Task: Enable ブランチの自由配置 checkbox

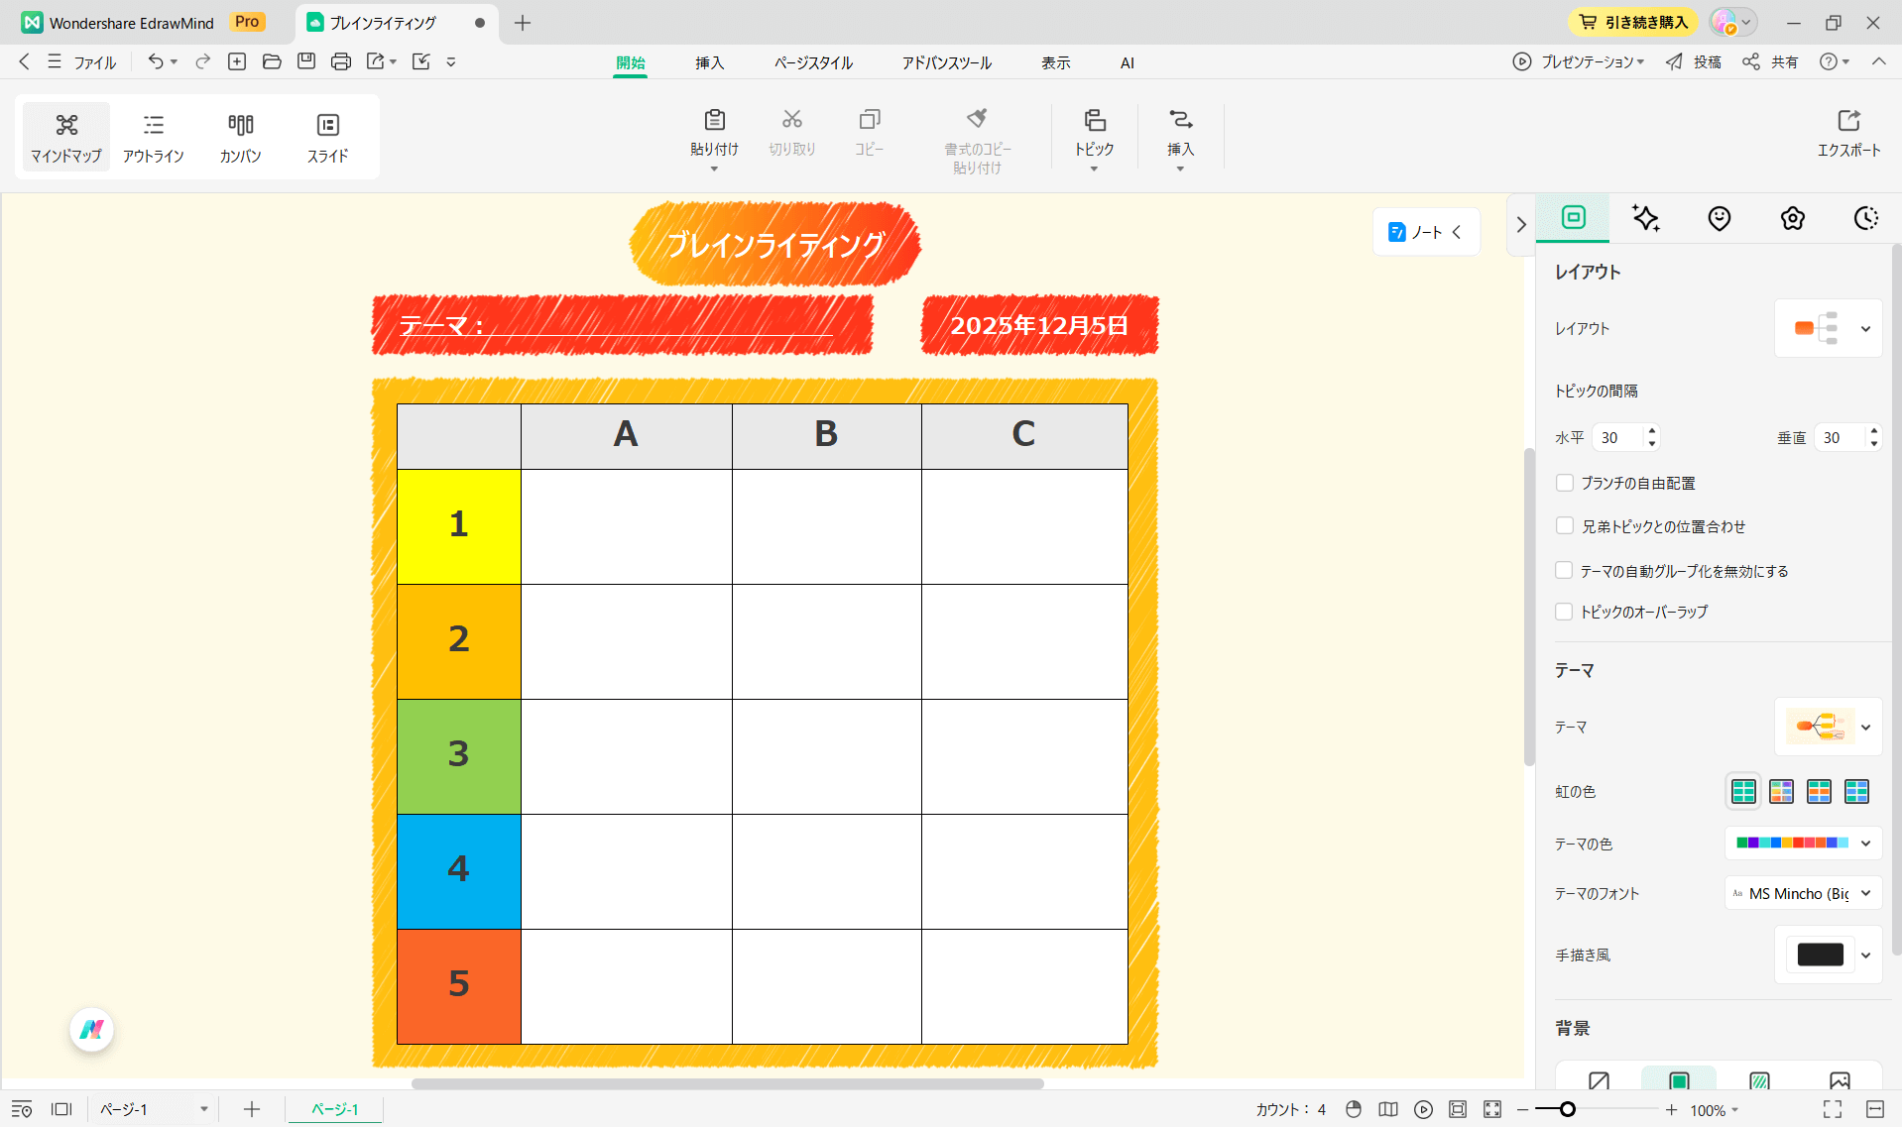Action: [x=1565, y=483]
